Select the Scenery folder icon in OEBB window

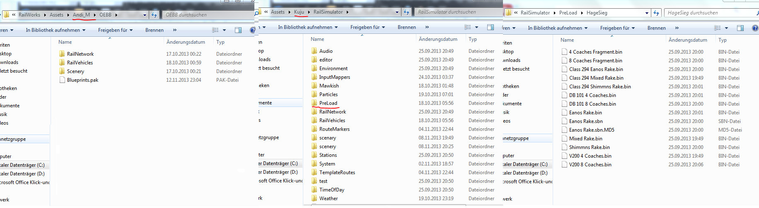(x=62, y=71)
